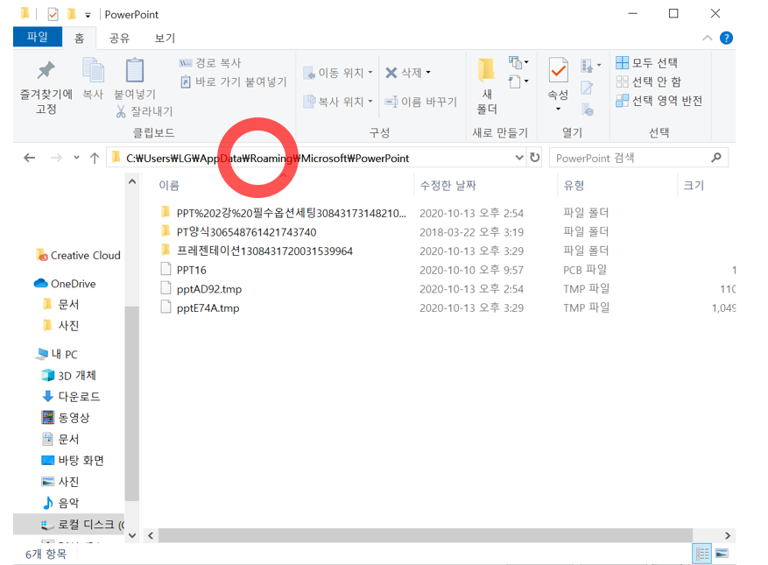Open the quick access toolbar customize arrow
The width and height of the screenshot is (768, 565).
(x=88, y=15)
